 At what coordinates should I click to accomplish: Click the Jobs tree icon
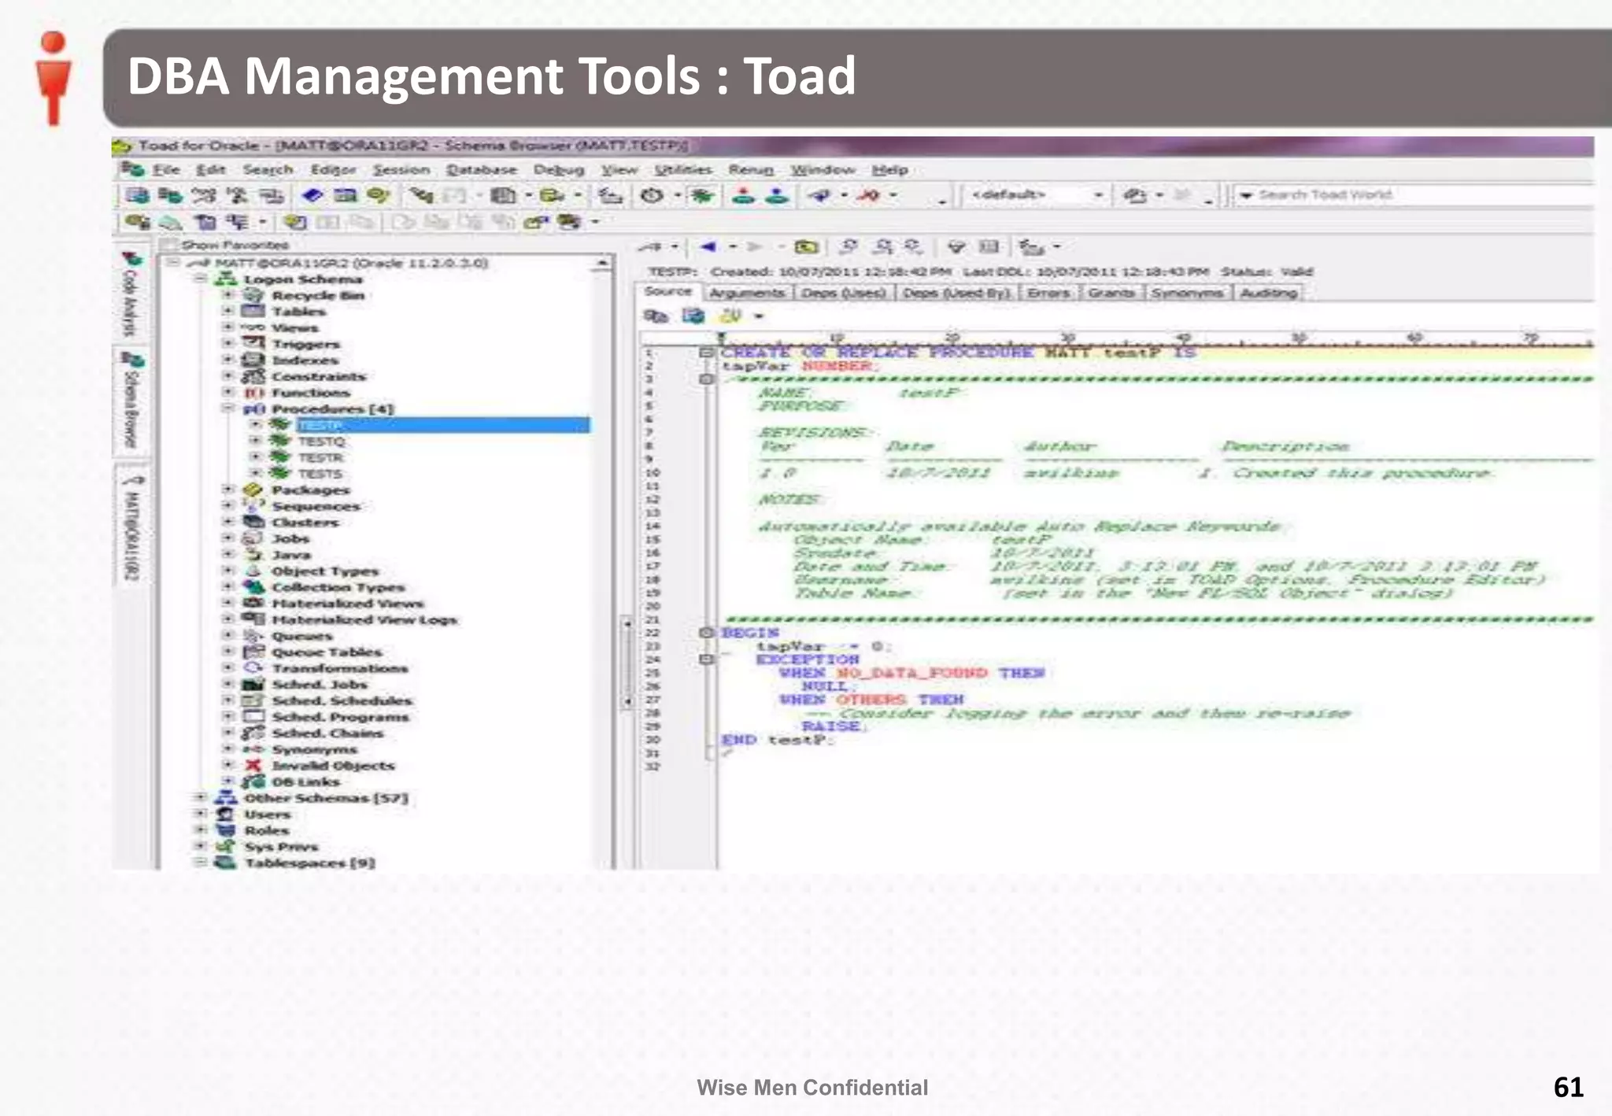[253, 538]
